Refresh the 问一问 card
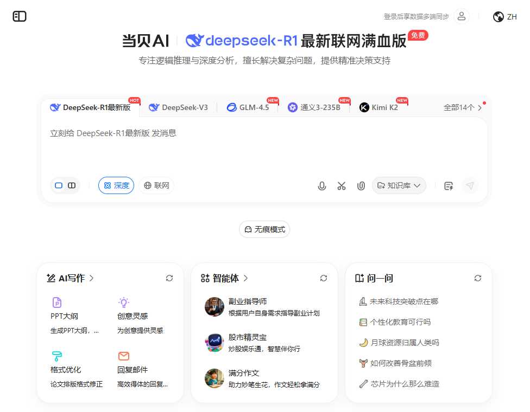Image resolution: width=530 pixels, height=412 pixels. click(x=478, y=278)
